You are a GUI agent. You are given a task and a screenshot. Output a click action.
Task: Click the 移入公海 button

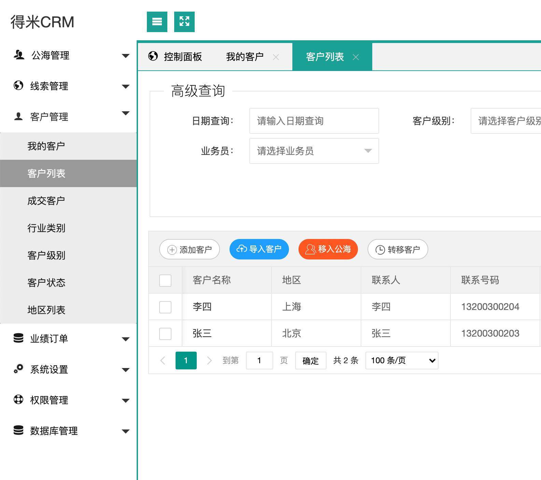click(328, 249)
